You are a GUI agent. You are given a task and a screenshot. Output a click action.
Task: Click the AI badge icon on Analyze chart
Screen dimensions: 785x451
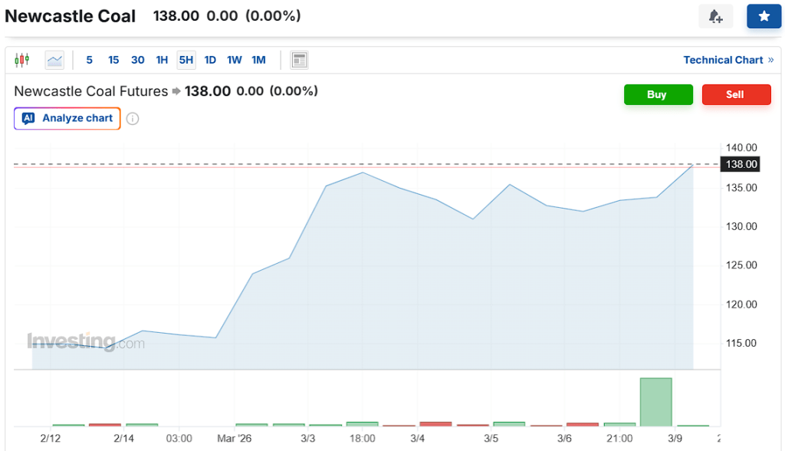point(28,118)
